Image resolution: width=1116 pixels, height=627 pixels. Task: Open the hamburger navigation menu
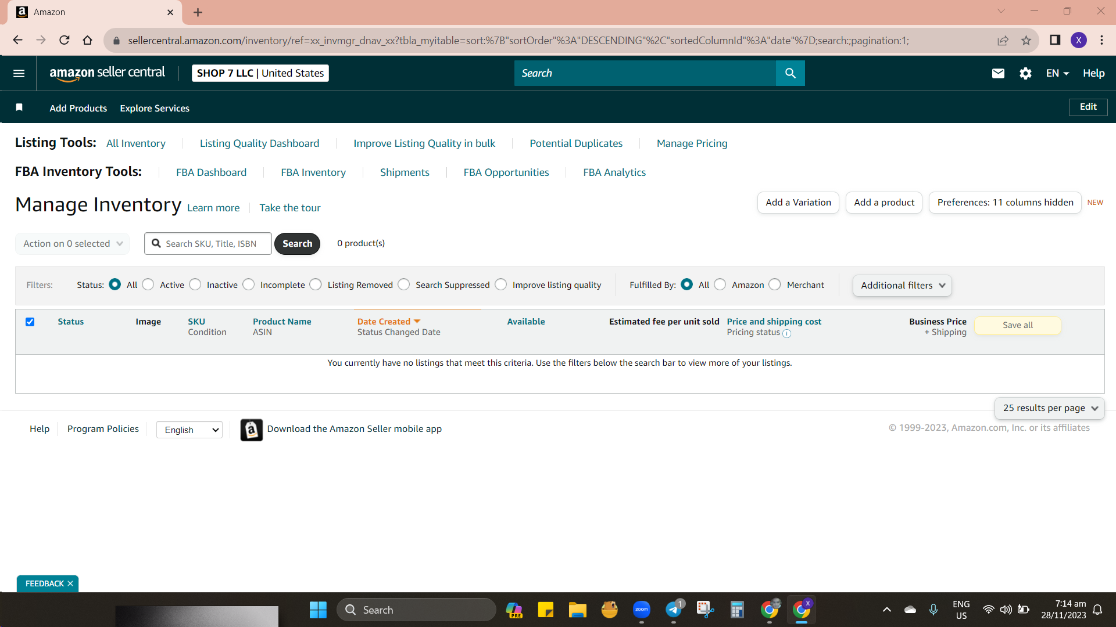point(19,73)
